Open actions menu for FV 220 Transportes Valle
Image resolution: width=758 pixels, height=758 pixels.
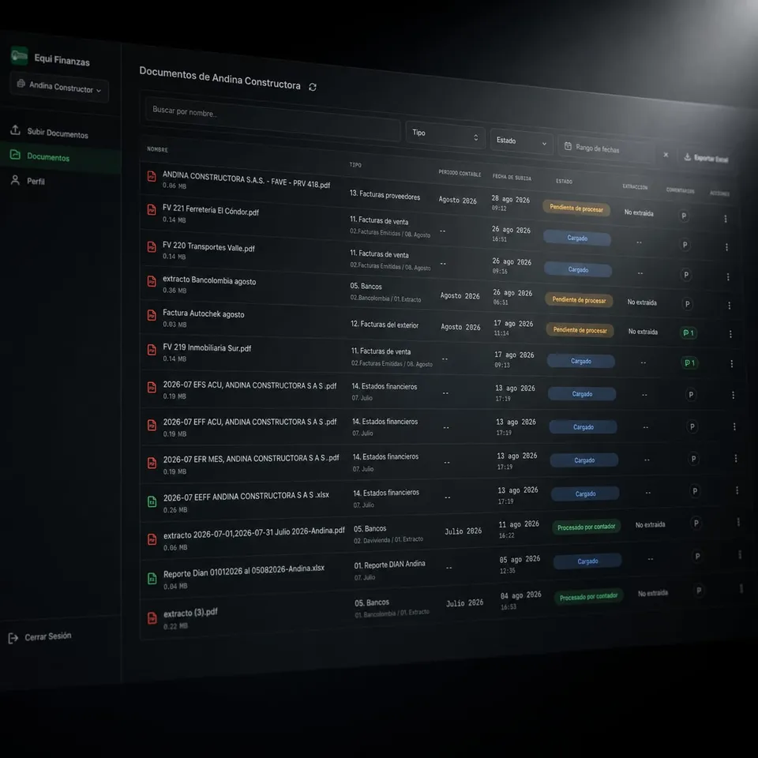[728, 276]
